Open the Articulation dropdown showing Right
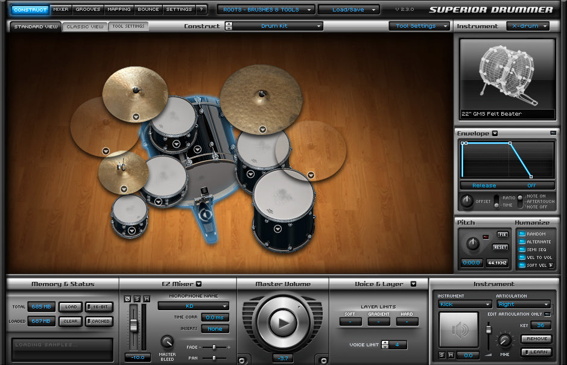The width and height of the screenshot is (567, 365). click(x=523, y=304)
